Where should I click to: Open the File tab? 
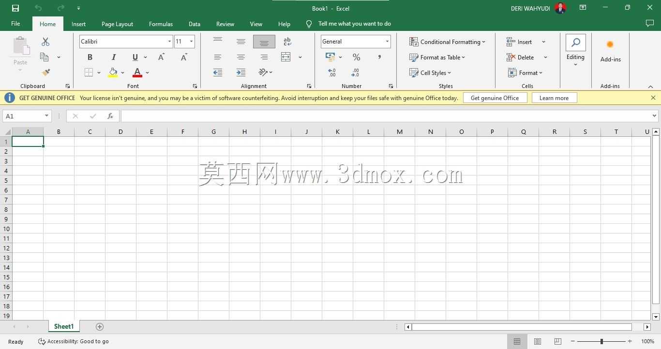15,24
